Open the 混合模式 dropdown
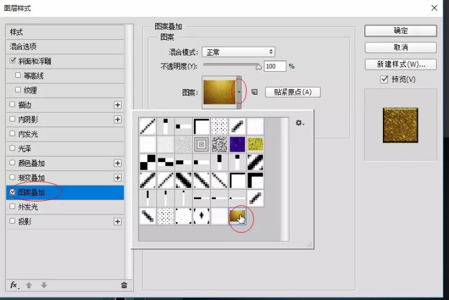 click(x=239, y=52)
